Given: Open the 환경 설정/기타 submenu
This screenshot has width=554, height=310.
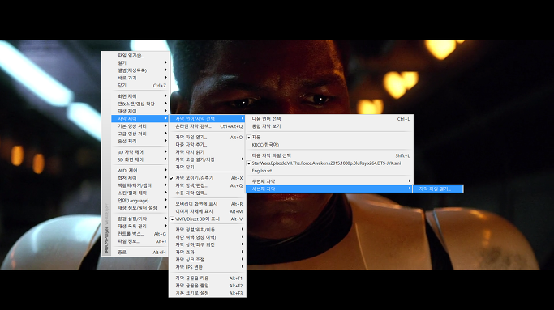Looking at the screenshot, I should tap(140, 219).
